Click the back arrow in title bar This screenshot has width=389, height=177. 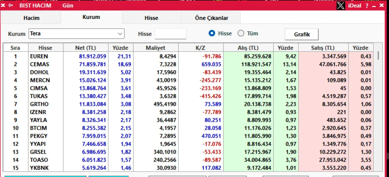tap(11, 5)
